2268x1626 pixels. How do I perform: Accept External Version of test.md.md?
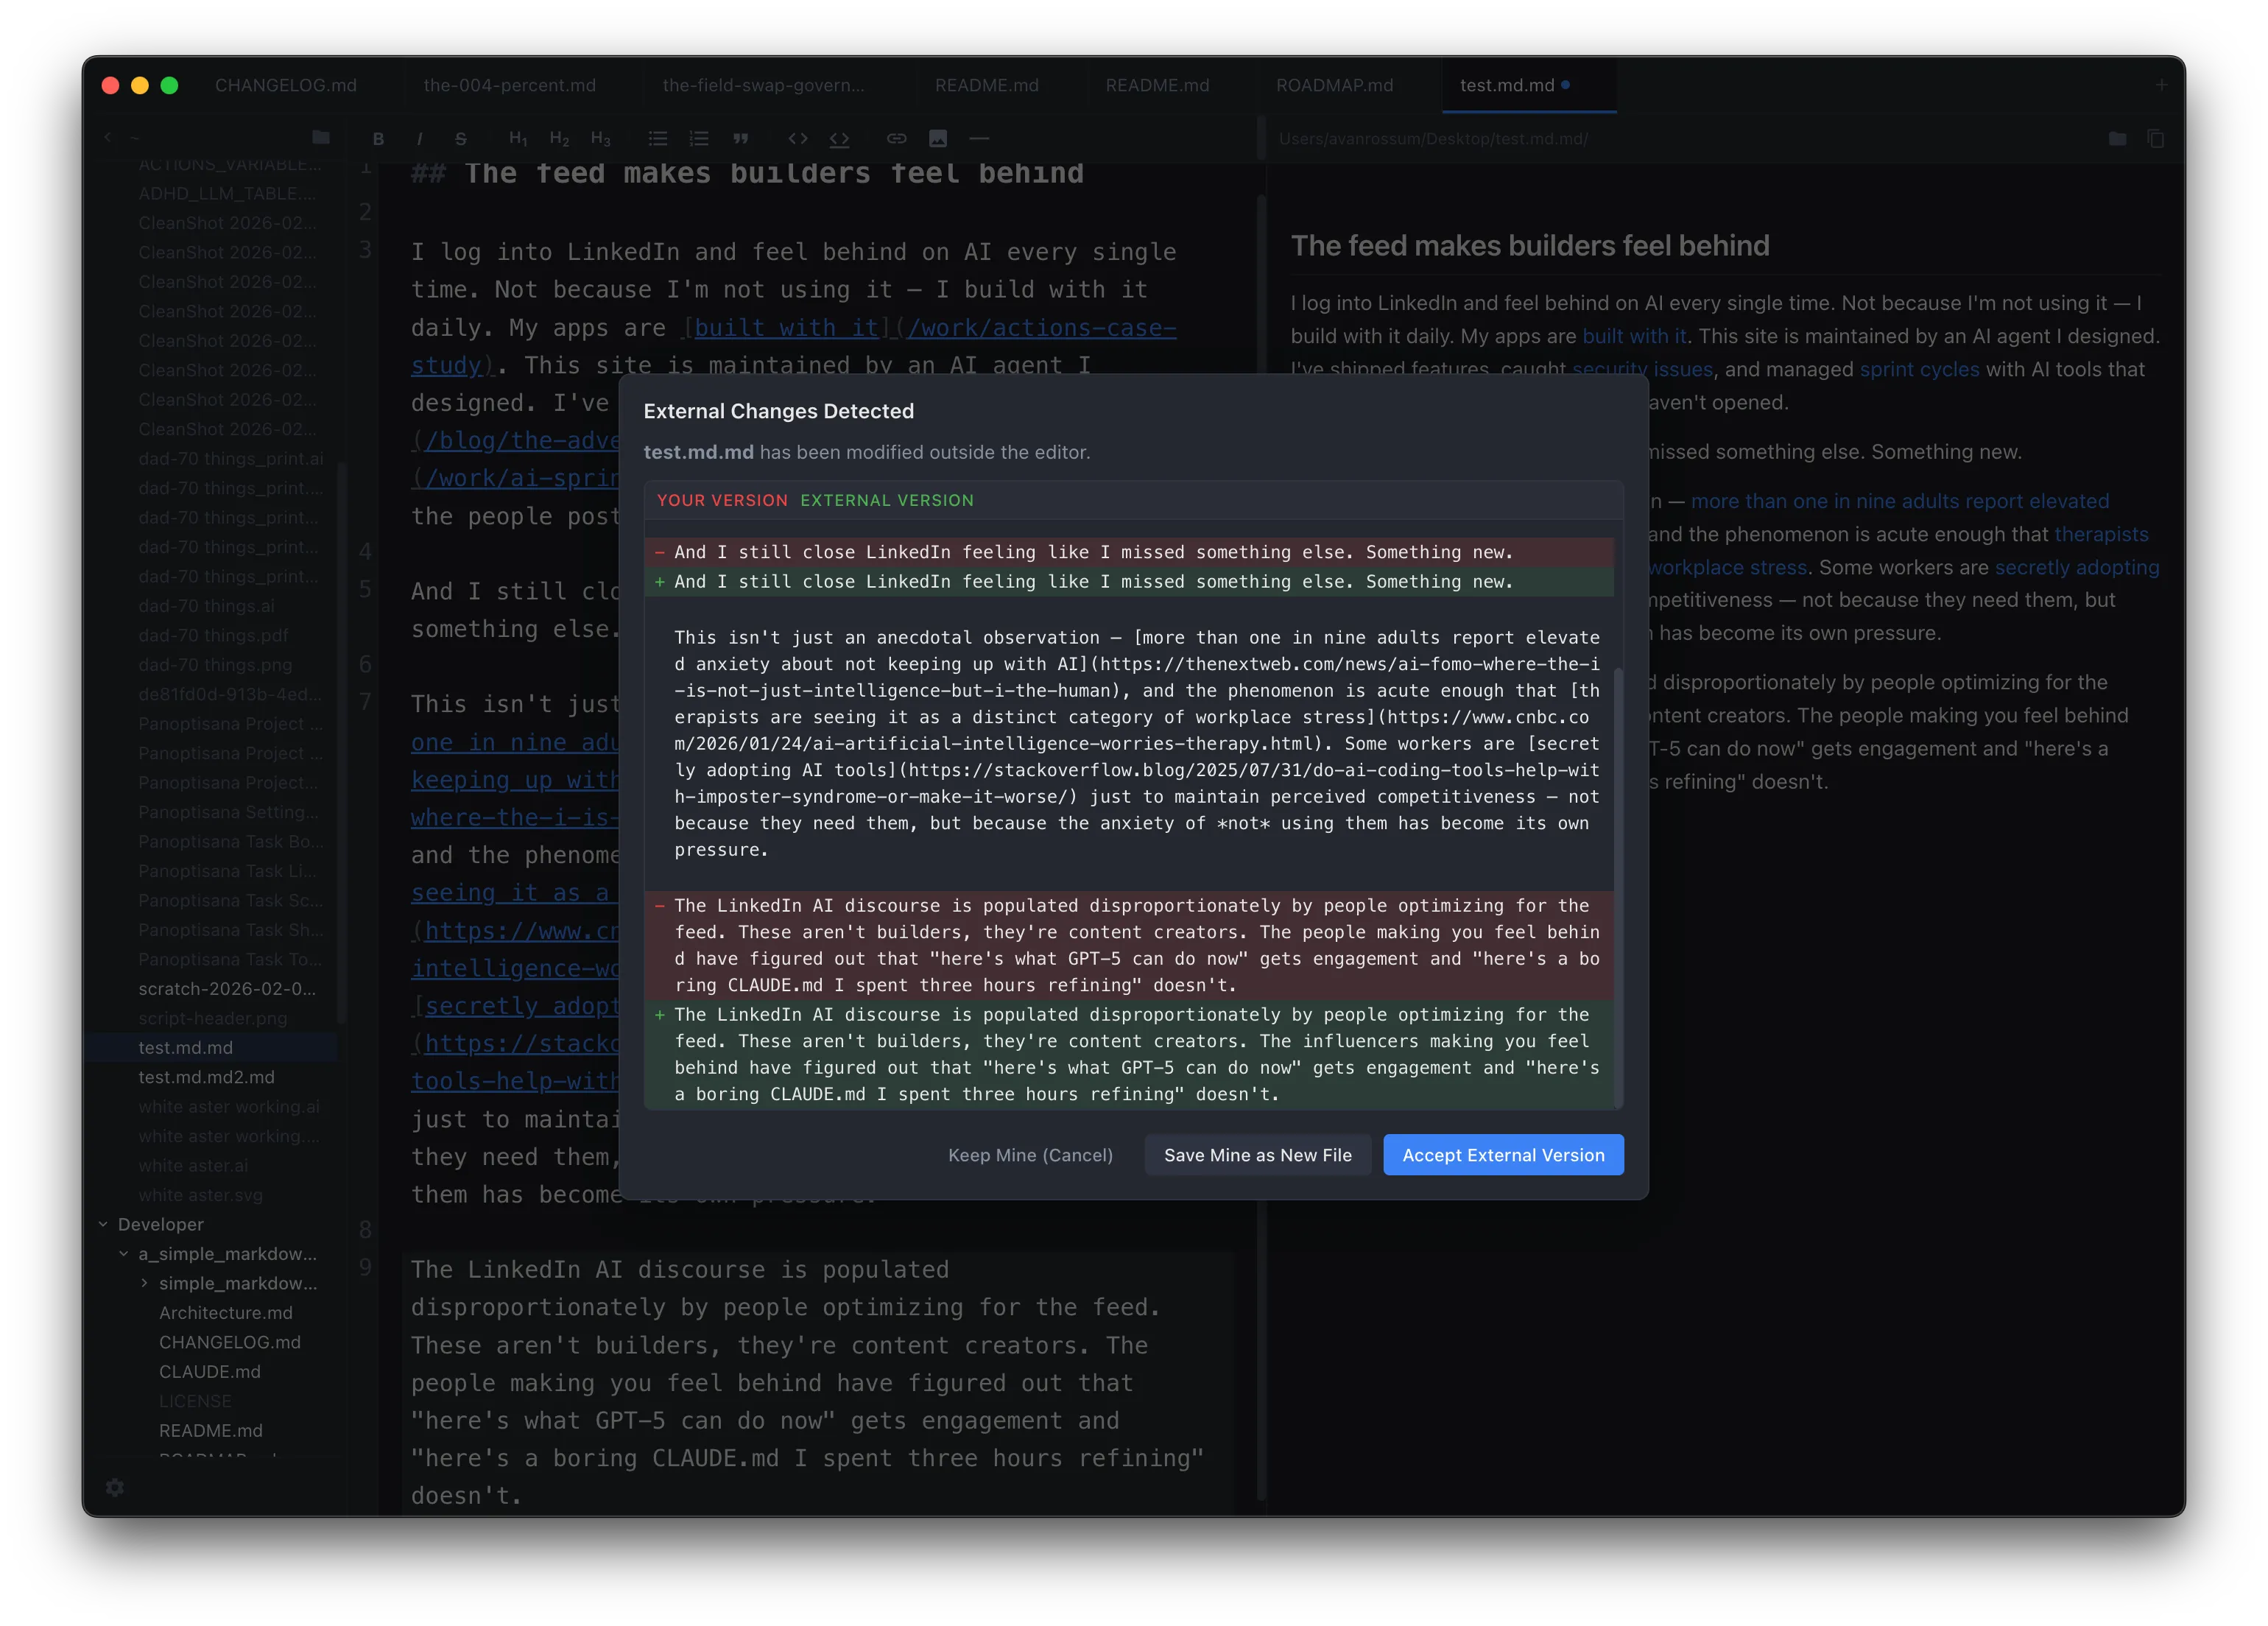tap(1502, 1155)
